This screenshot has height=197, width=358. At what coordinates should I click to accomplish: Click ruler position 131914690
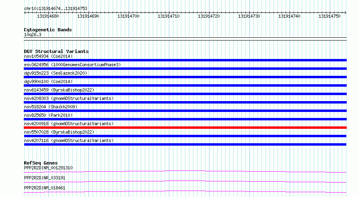coord(88,16)
